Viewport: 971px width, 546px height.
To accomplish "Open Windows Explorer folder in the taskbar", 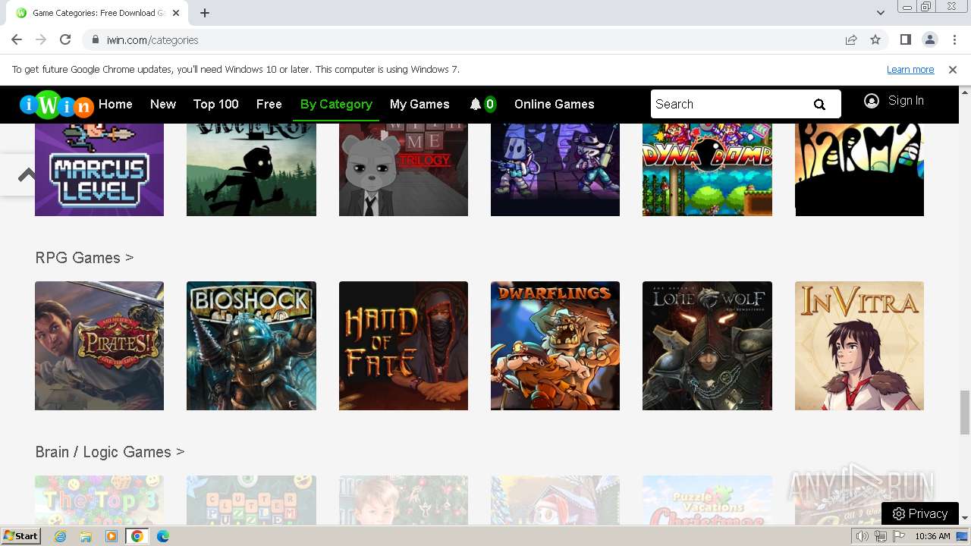I will [86, 536].
